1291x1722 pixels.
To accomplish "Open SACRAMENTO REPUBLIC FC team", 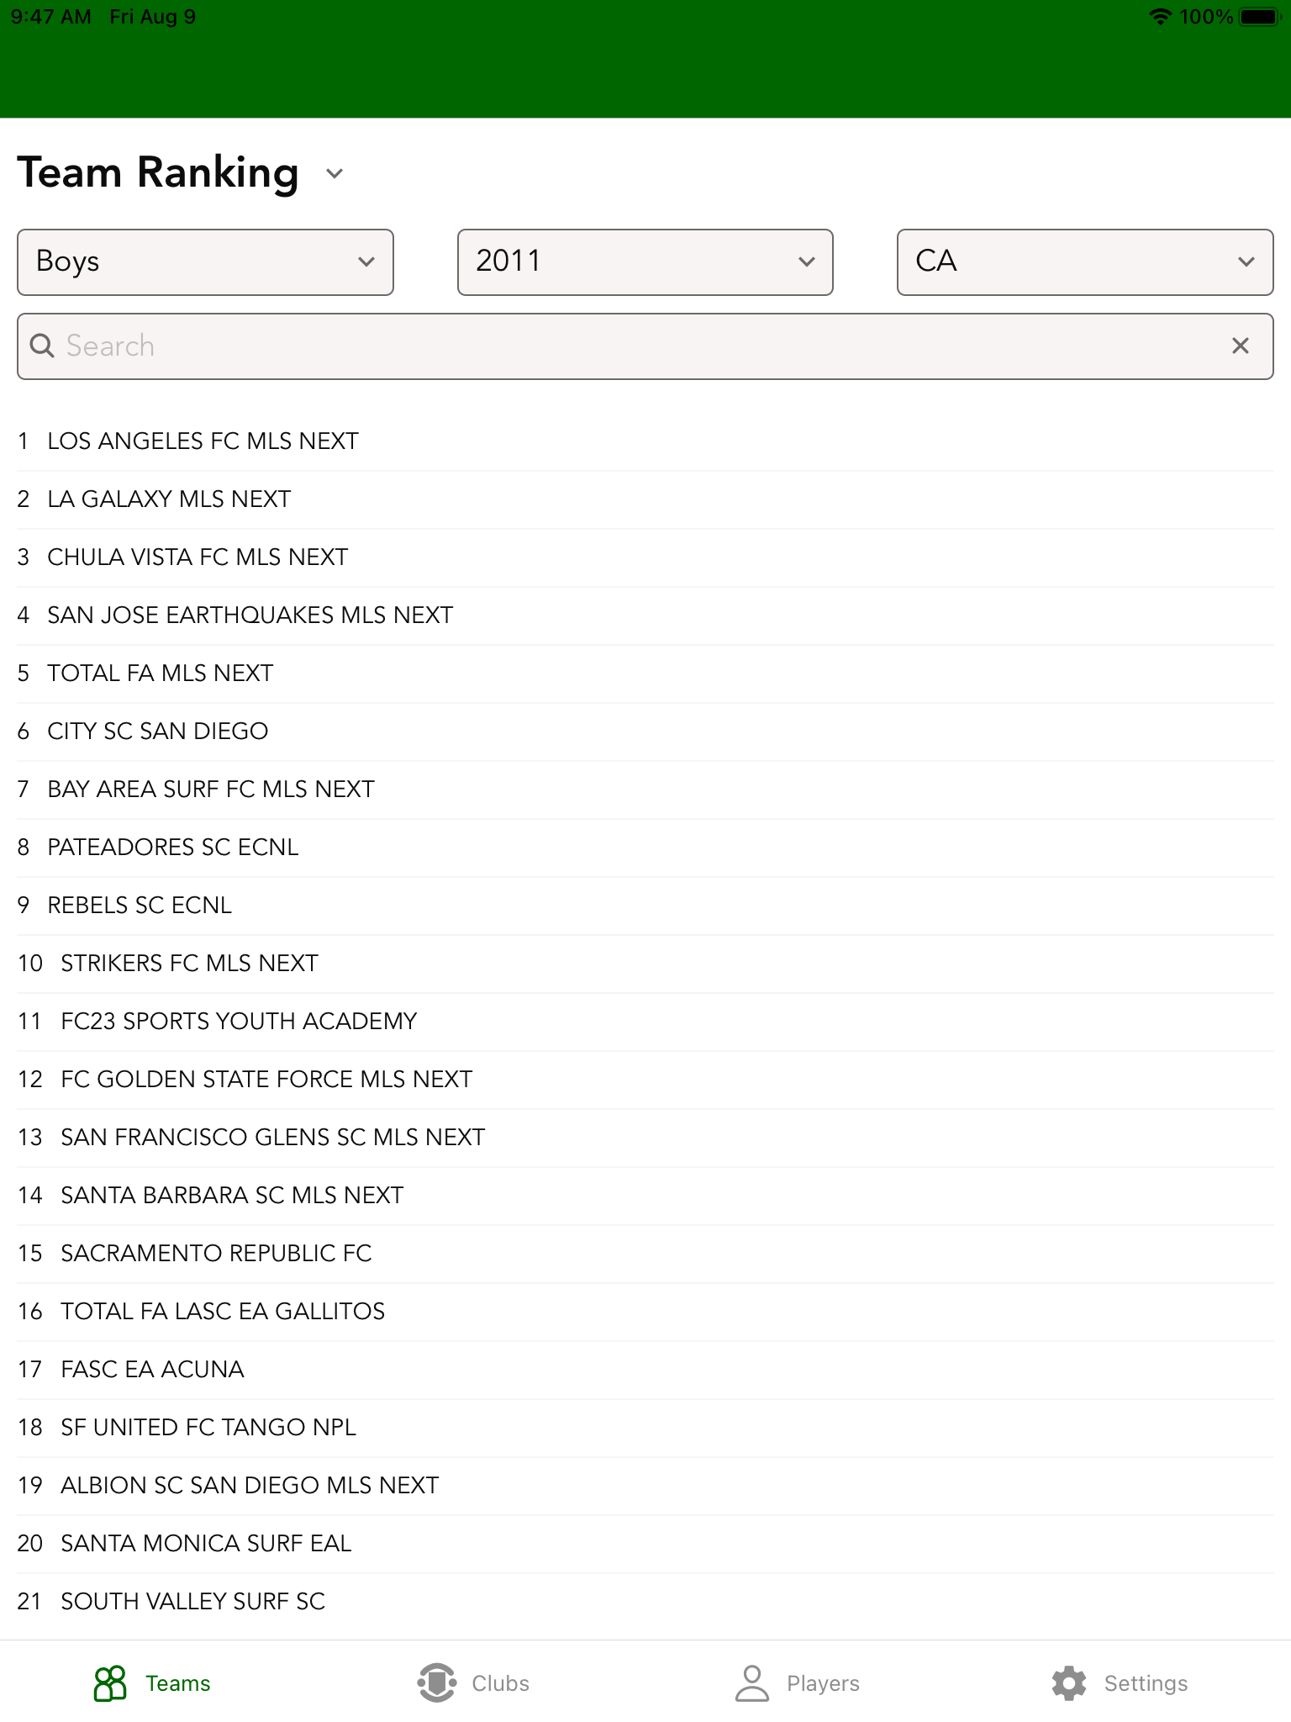I will click(x=216, y=1254).
